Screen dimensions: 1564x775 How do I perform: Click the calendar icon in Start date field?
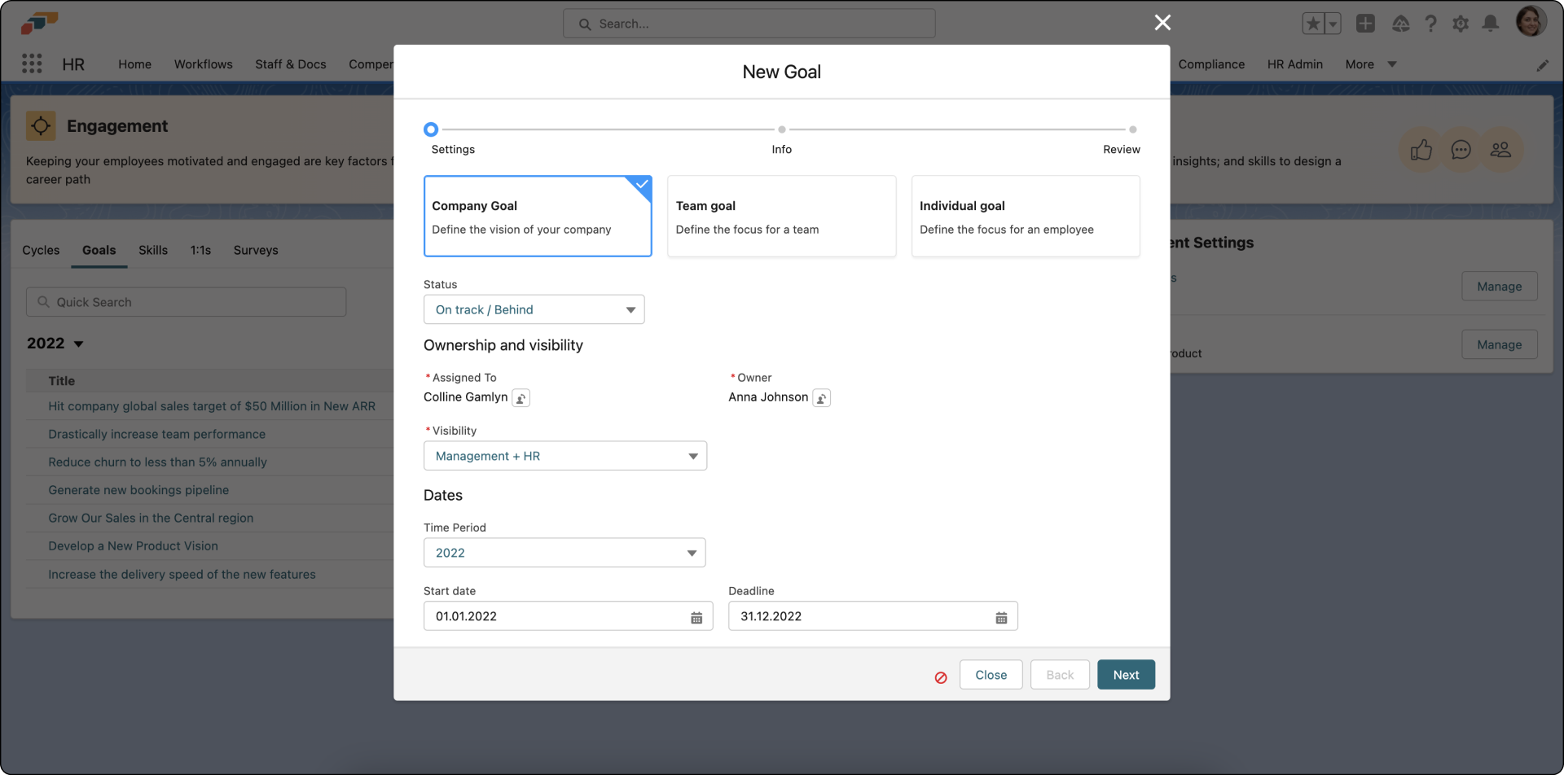(x=696, y=617)
